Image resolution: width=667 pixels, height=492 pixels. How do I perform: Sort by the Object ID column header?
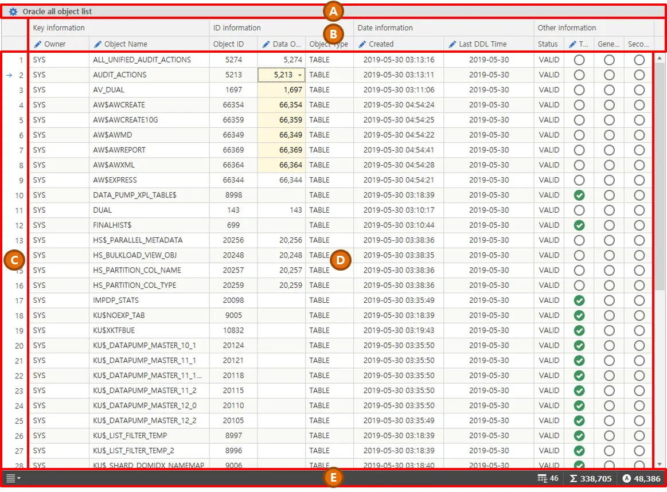[233, 44]
